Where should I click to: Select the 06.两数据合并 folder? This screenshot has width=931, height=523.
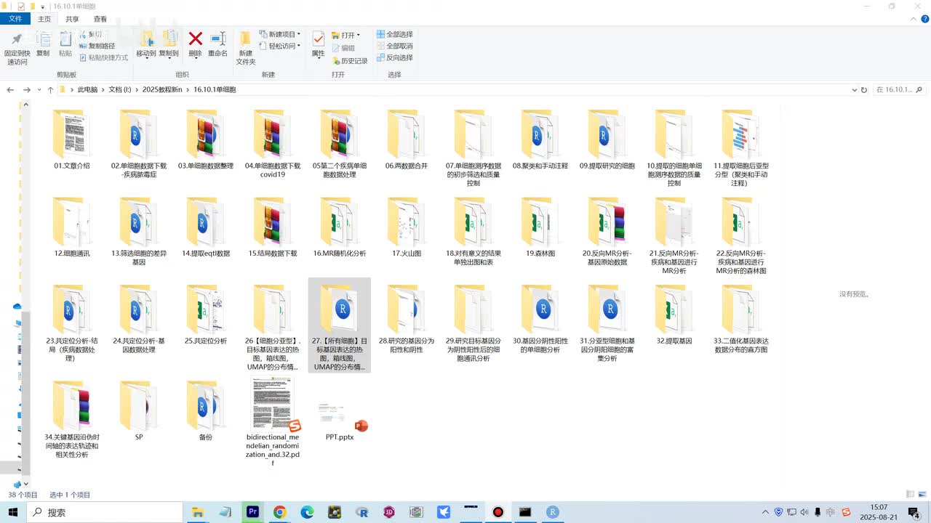coord(407,141)
